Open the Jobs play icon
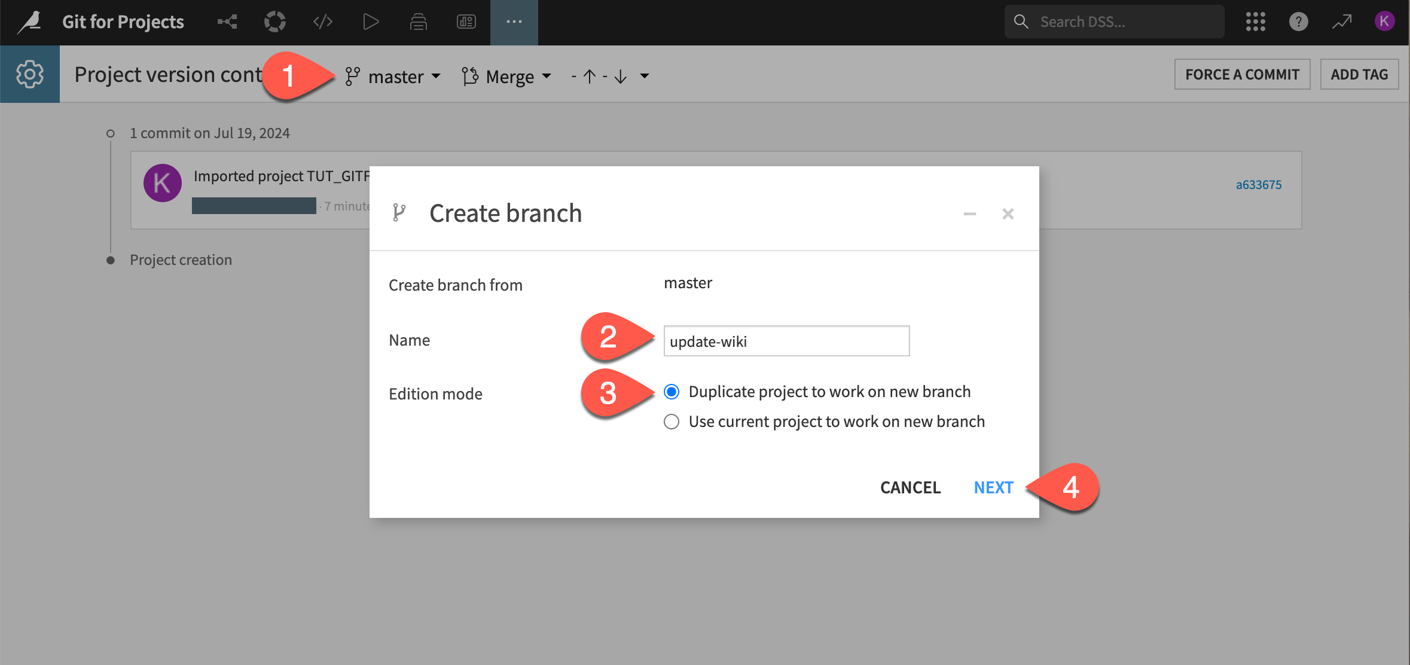1410x665 pixels. 371,22
